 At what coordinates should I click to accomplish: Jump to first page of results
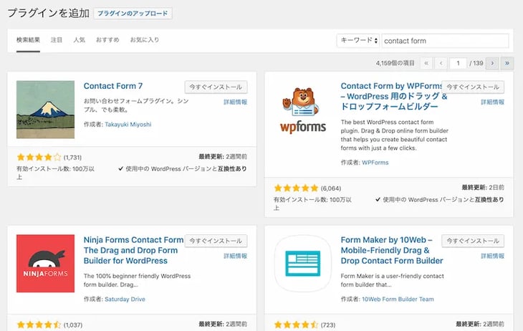[x=426, y=63]
